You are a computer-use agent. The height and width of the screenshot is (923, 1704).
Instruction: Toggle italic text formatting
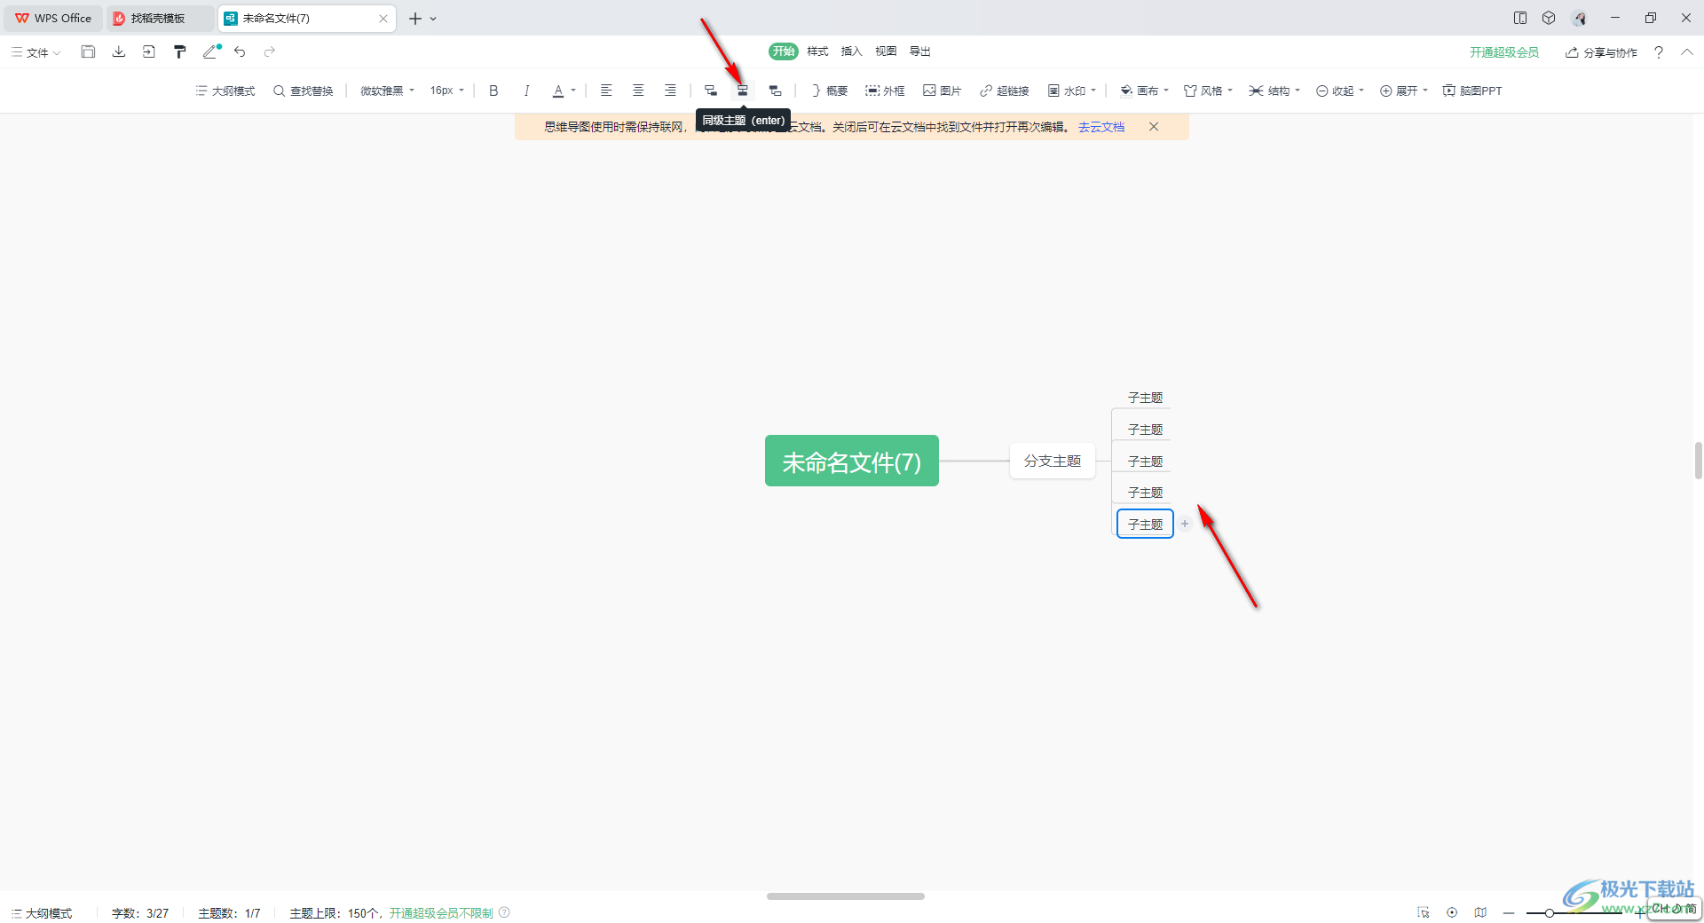526,91
